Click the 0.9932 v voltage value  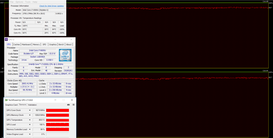[60, 14]
